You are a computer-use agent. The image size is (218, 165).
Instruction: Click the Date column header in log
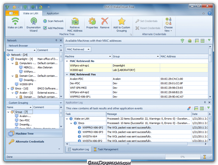click(x=200, y=114)
